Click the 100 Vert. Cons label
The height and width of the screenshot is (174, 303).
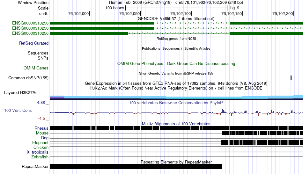tap(18, 111)
